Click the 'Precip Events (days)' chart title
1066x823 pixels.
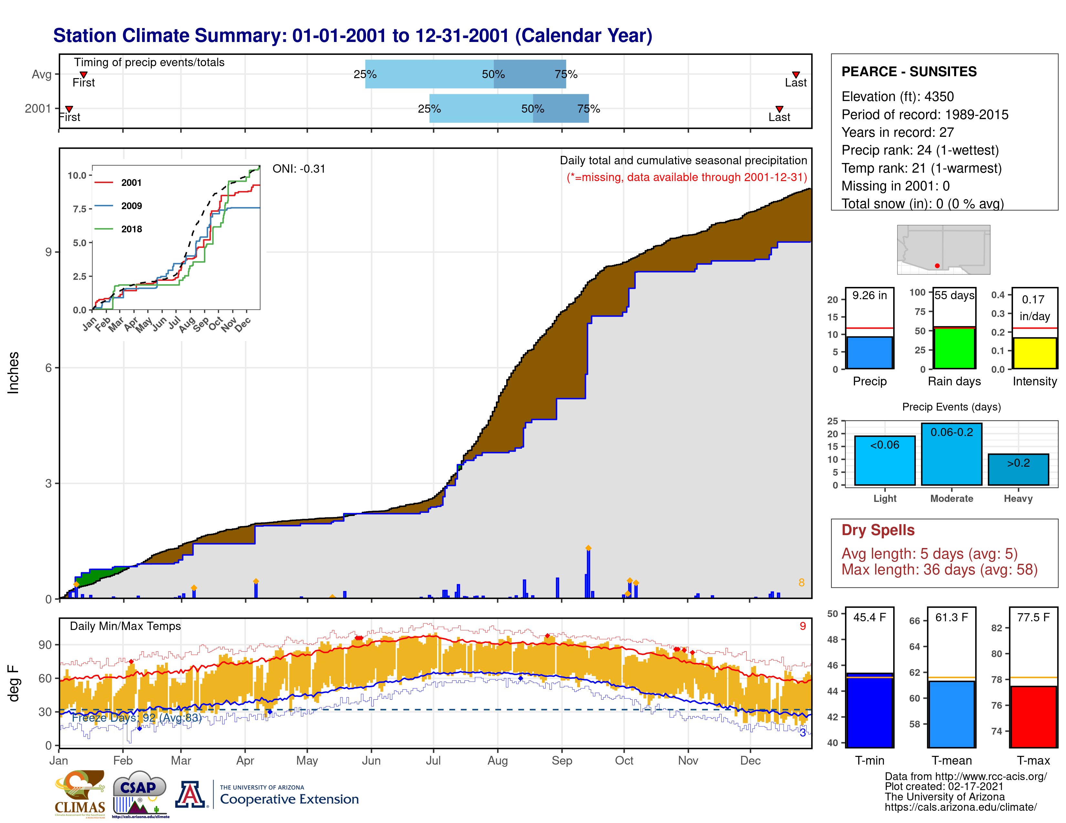tap(951, 407)
